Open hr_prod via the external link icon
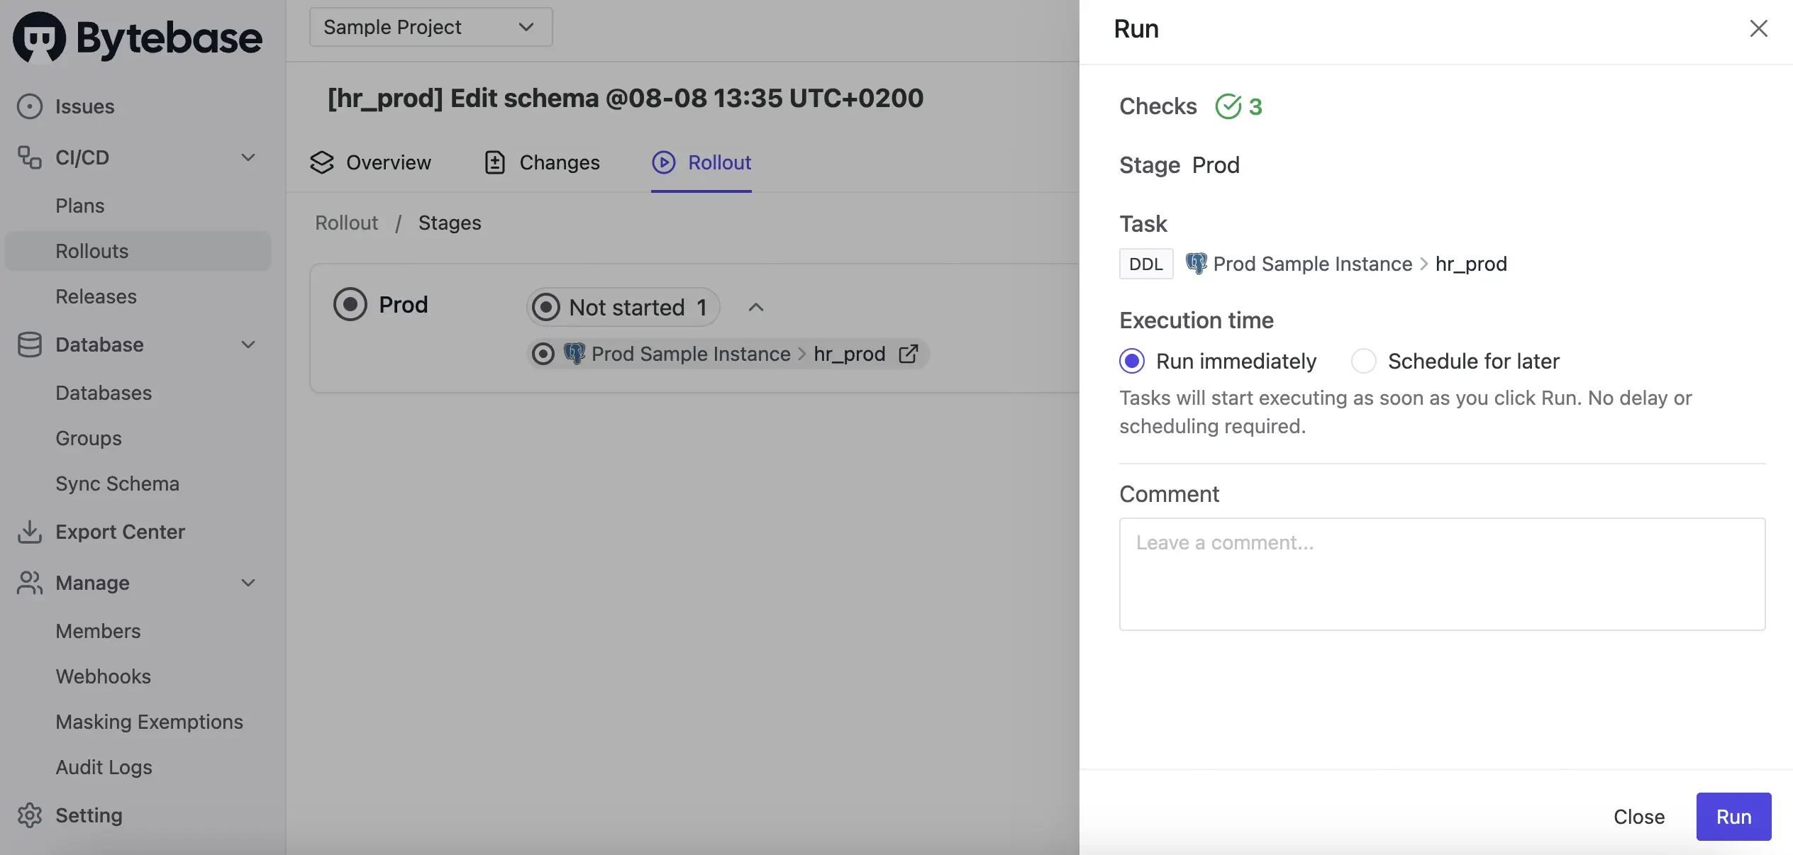The image size is (1793, 855). (909, 353)
